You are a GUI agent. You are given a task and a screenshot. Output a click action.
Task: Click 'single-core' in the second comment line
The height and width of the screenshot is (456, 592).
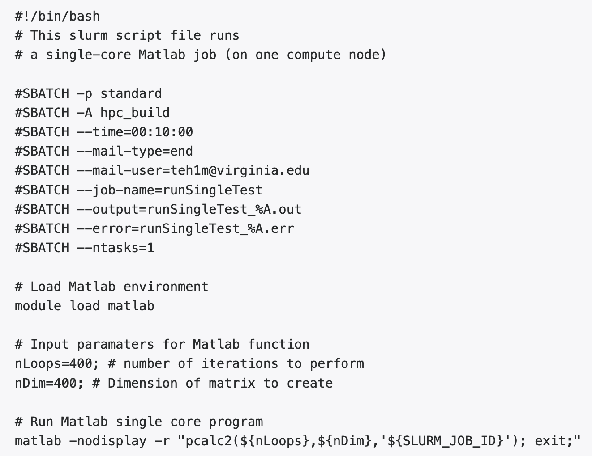(x=88, y=55)
